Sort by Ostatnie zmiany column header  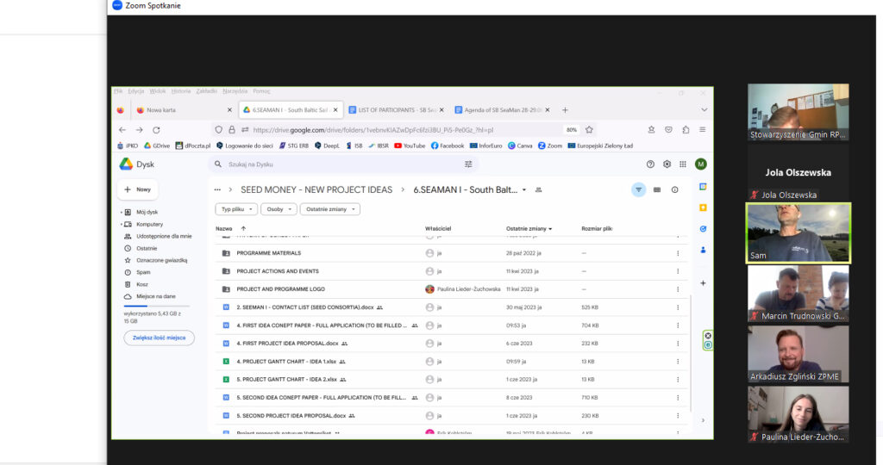529,229
